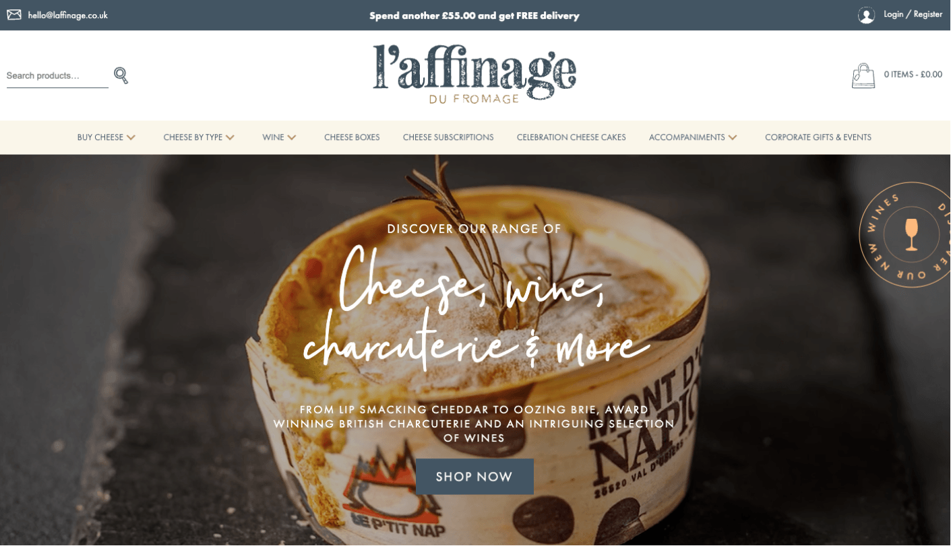951x546 pixels.
Task: Go to Cheese Subscriptions
Action: pyautogui.click(x=448, y=137)
